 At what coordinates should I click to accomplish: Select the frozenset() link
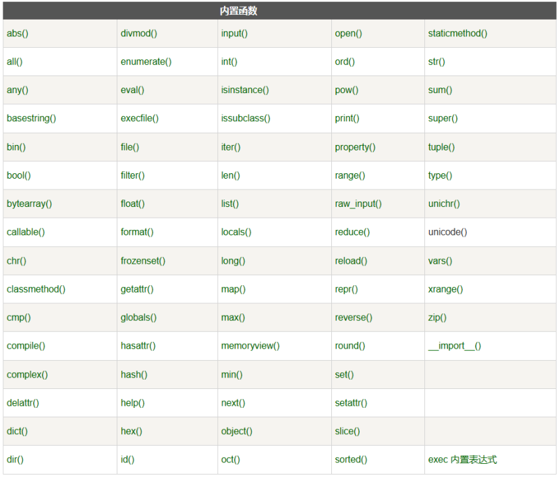143,261
